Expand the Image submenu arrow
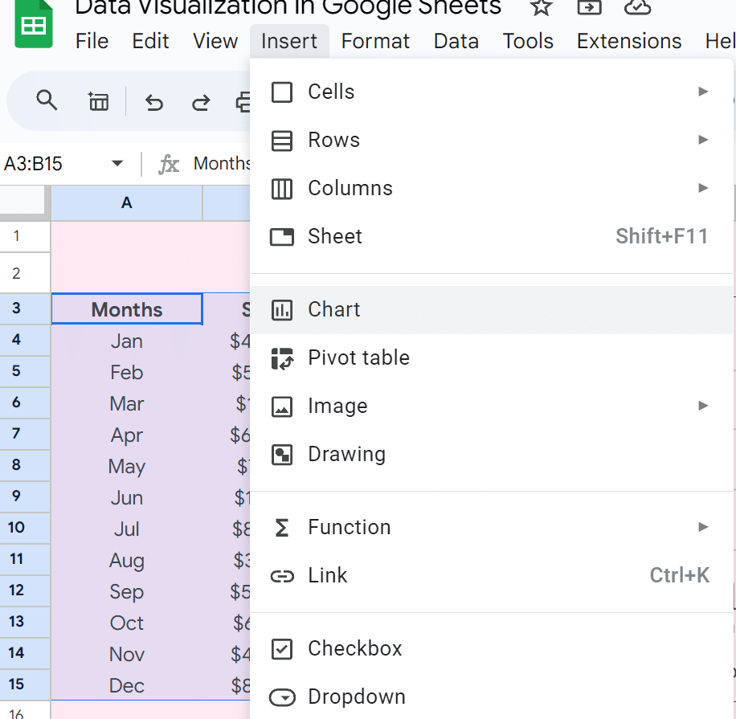This screenshot has width=736, height=719. tap(703, 406)
